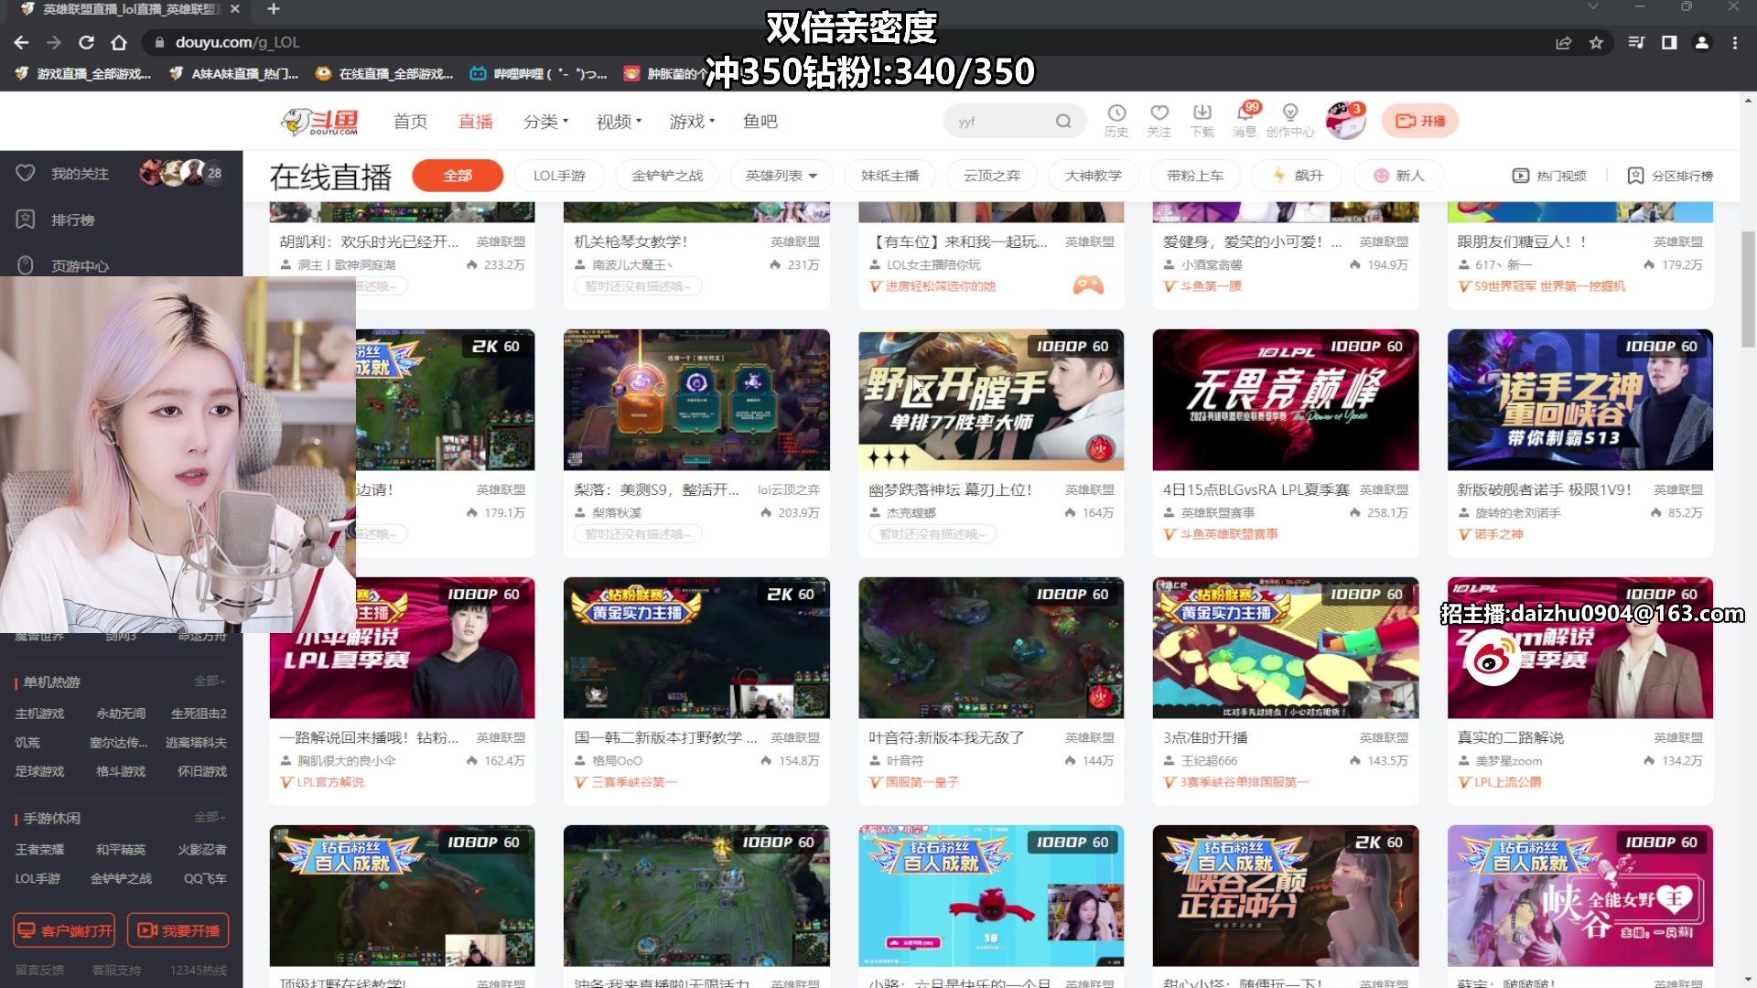Open browser three-dot menu
The width and height of the screenshot is (1757, 988).
pos(1734,42)
